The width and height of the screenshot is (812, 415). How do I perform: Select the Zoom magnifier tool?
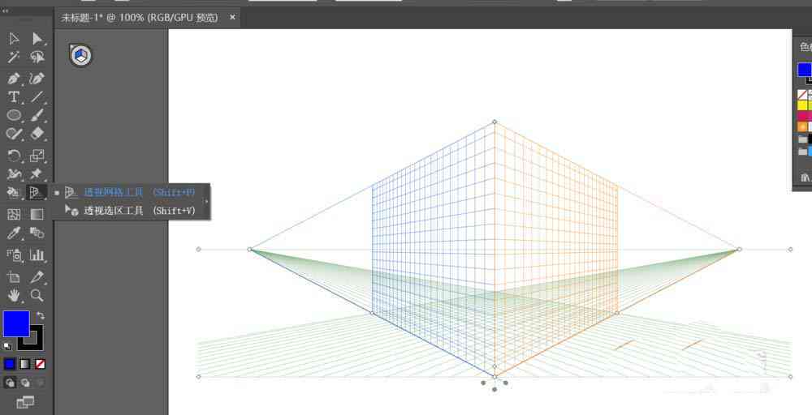(x=37, y=296)
